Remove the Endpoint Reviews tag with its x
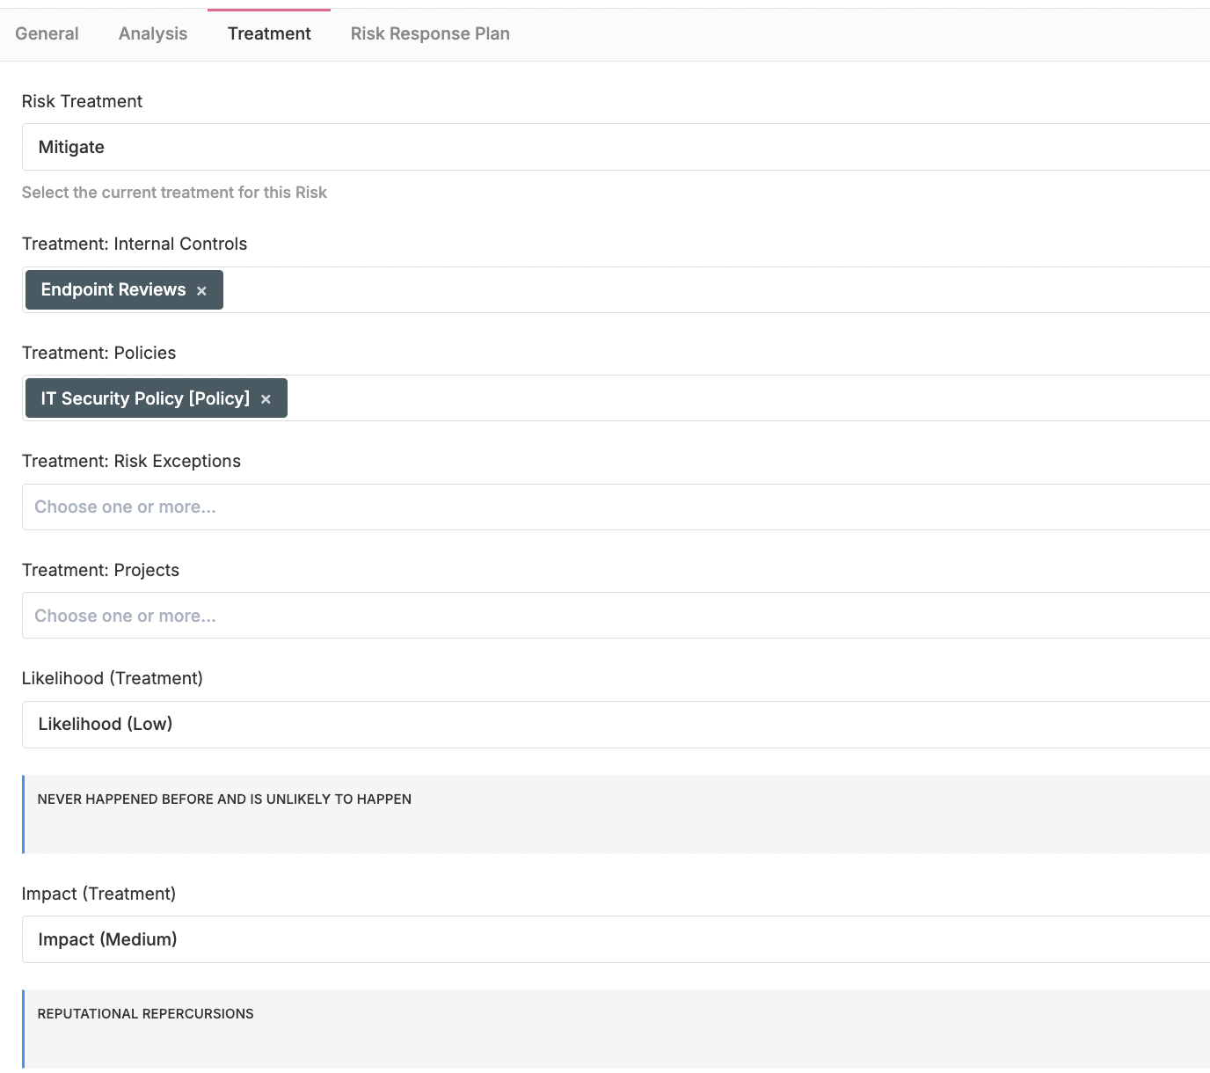The height and width of the screenshot is (1073, 1210). 201,291
